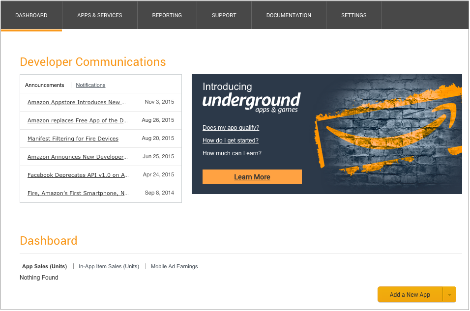
Task: Click 'How do I get started?' link
Action: pyautogui.click(x=230, y=140)
